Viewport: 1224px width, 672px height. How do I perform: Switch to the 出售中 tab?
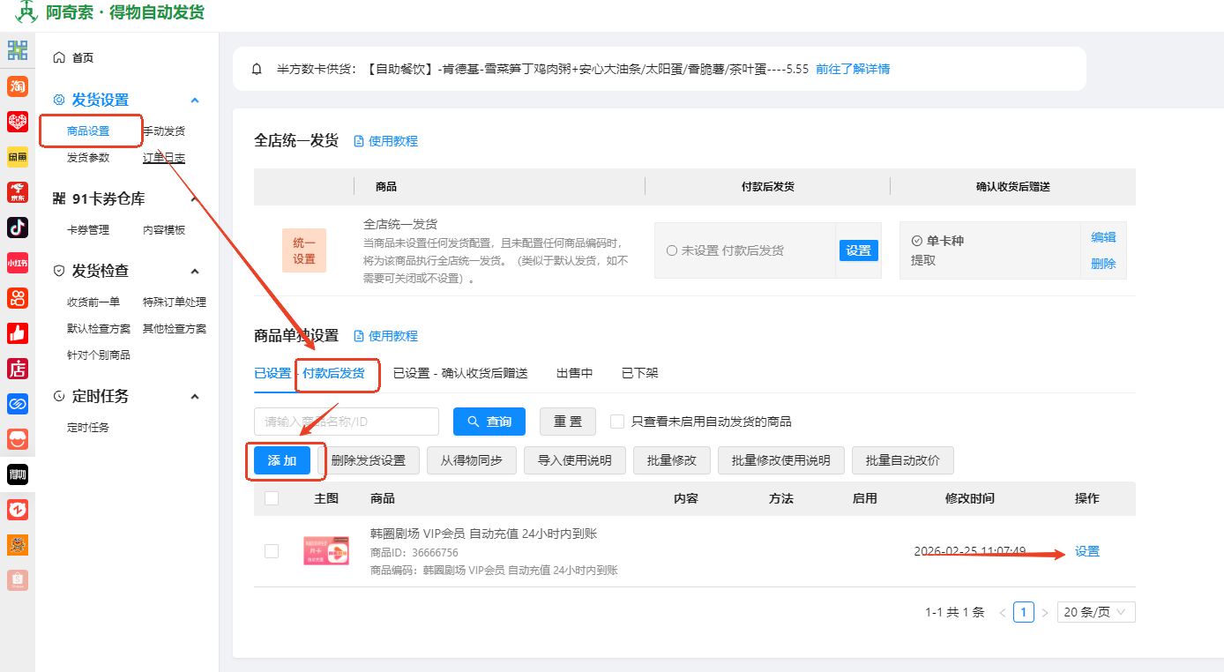pos(574,373)
